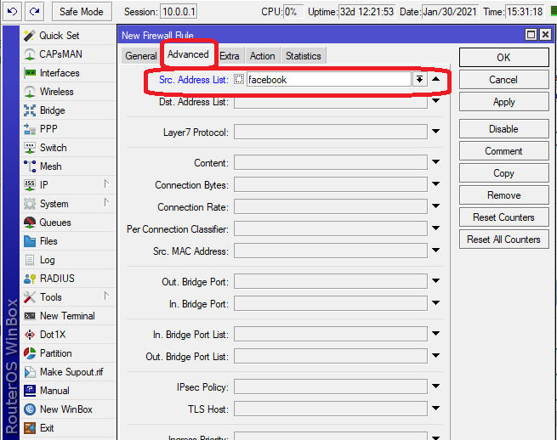Open Interfaces icon in sidebar
Viewport: 557px width, 440px height.
[x=30, y=73]
